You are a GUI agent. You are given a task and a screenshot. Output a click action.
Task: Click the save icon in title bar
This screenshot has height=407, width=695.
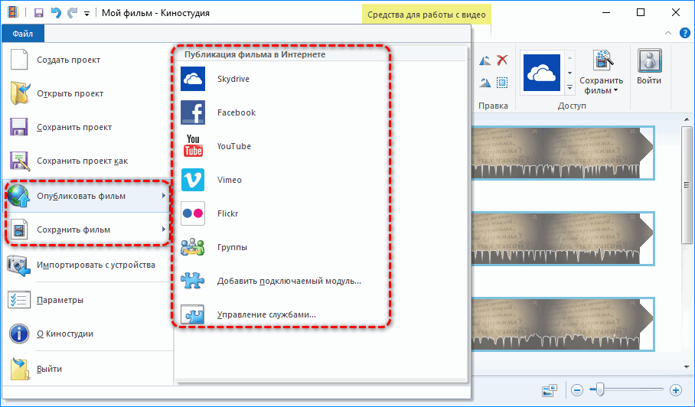(x=38, y=13)
